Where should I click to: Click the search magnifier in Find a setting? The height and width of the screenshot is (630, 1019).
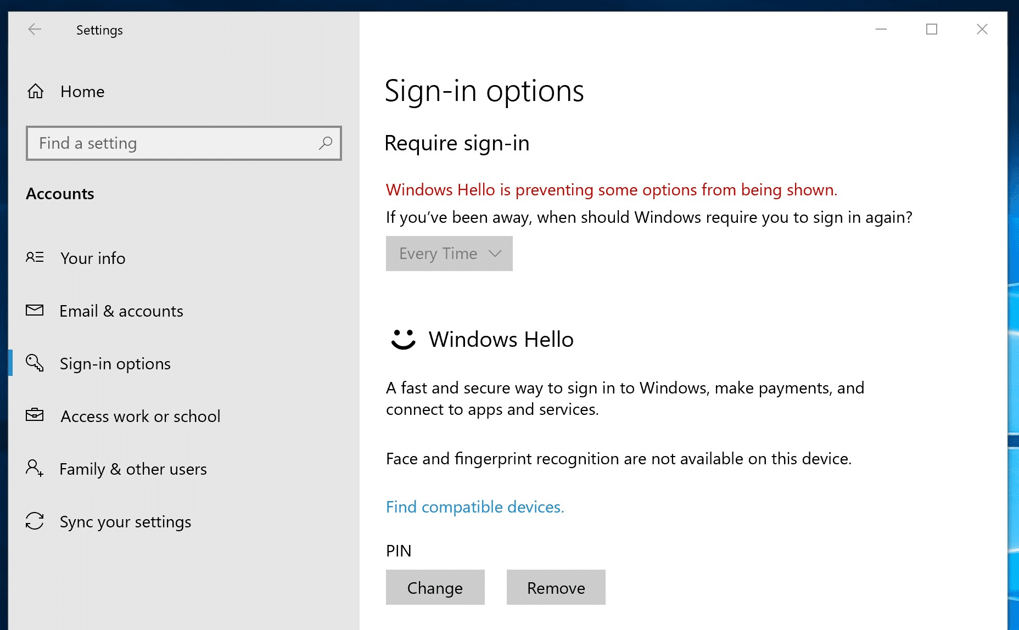[325, 143]
